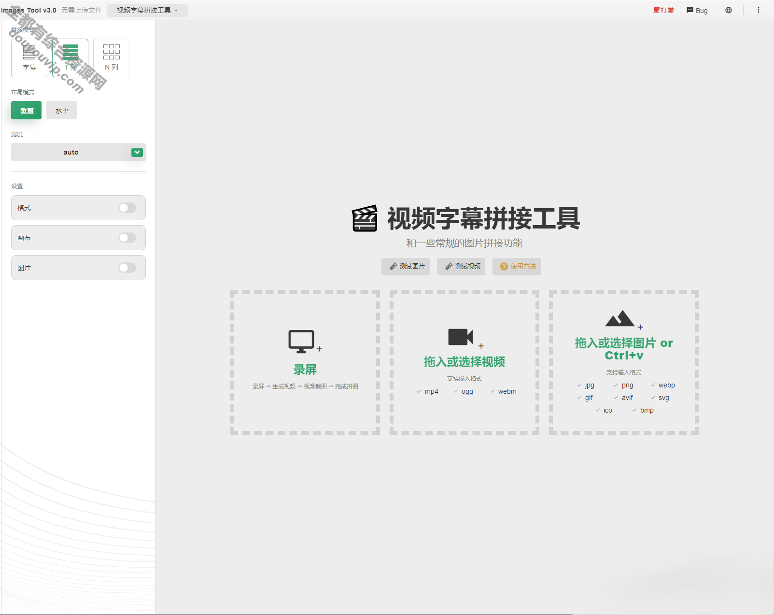Image resolution: width=774 pixels, height=615 pixels.
Task: Select the 字幕 stitching mode icon
Action: point(29,58)
